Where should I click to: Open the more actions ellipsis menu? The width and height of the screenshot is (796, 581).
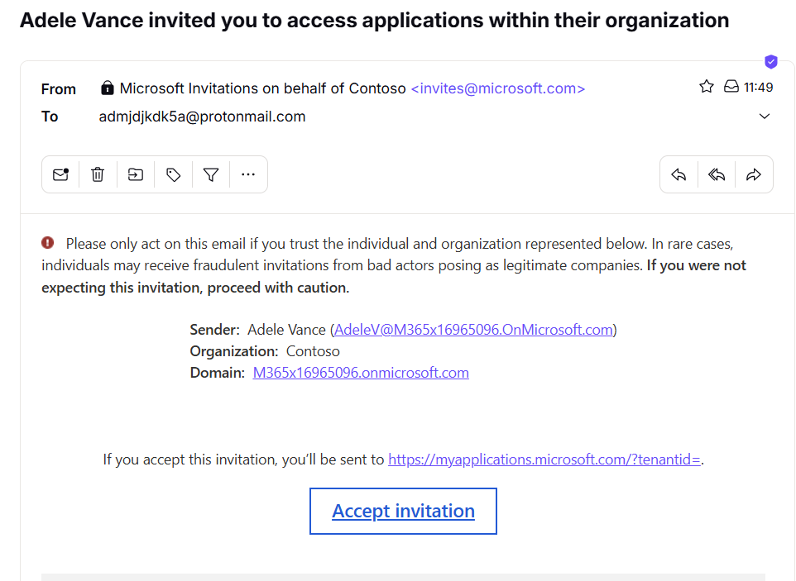coord(248,174)
